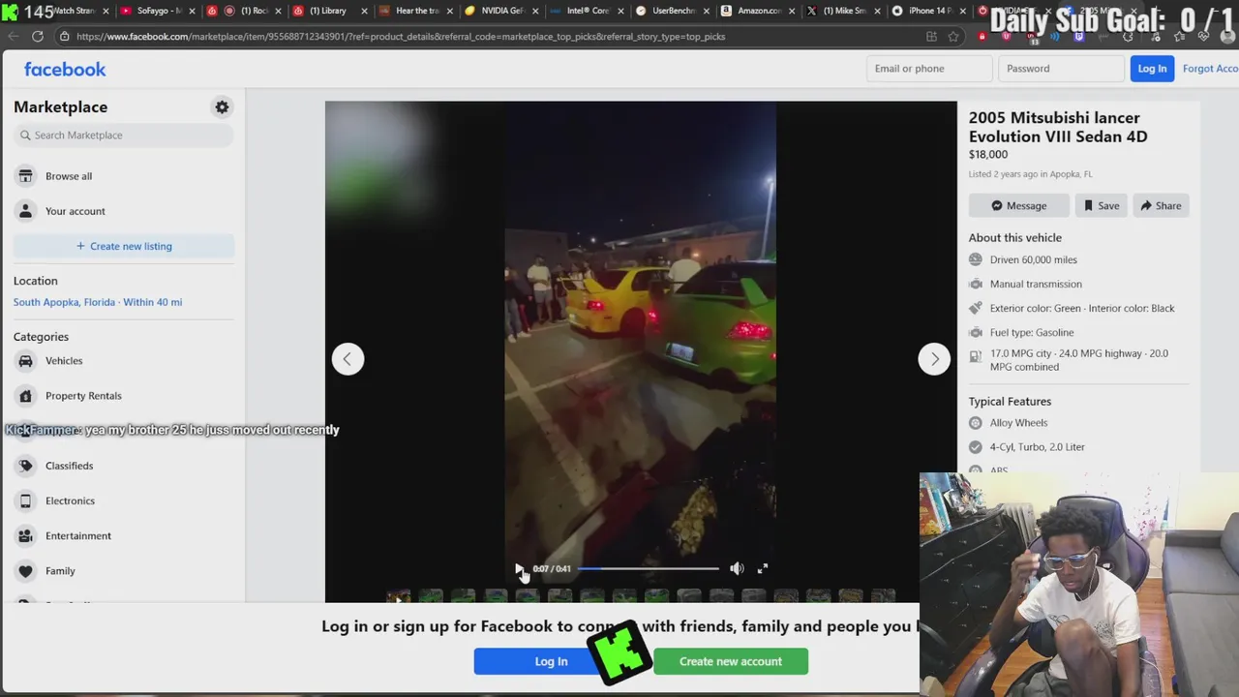Open Browse all in Marketplace
The height and width of the screenshot is (697, 1239).
124,176
